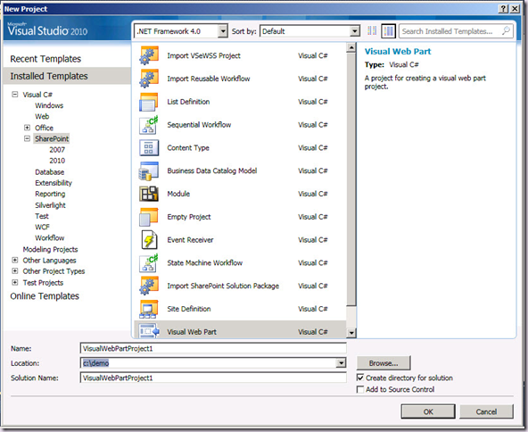Select the Import VSeWSS Project template icon
This screenshot has height=432, width=528.
click(149, 55)
